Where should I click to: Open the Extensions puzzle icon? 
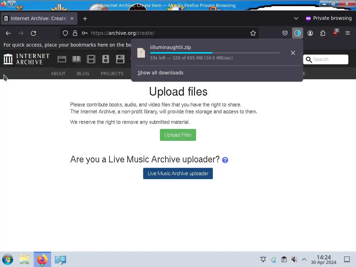323,33
